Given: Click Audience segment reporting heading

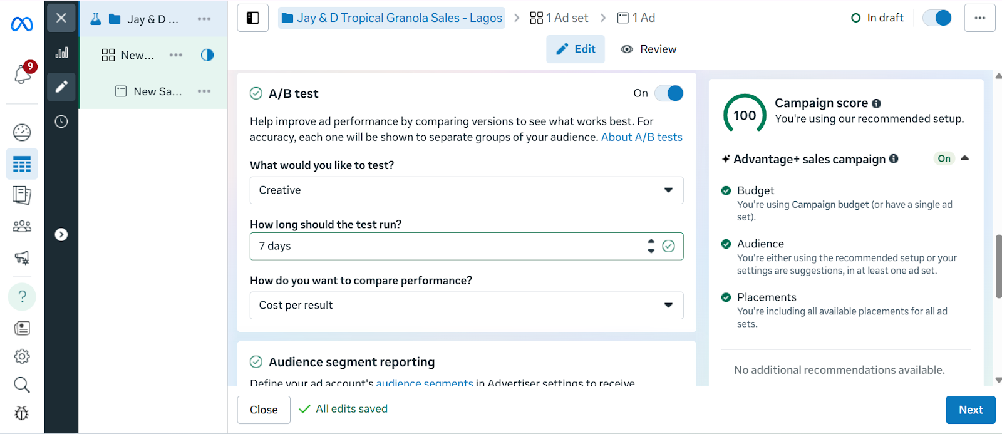Looking at the screenshot, I should pos(351,362).
